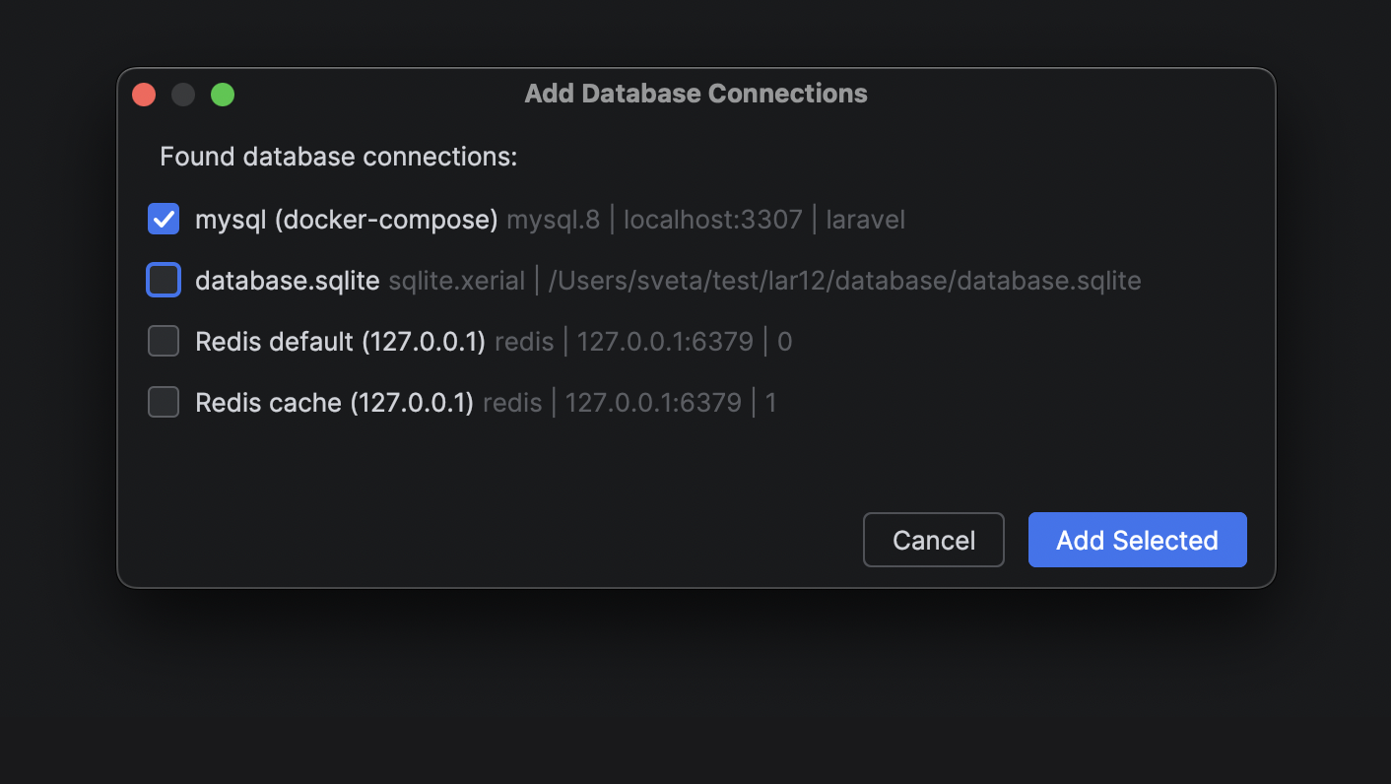Click the Add Database Connections title bar
Viewport: 1391px width, 784px height.
tap(695, 94)
